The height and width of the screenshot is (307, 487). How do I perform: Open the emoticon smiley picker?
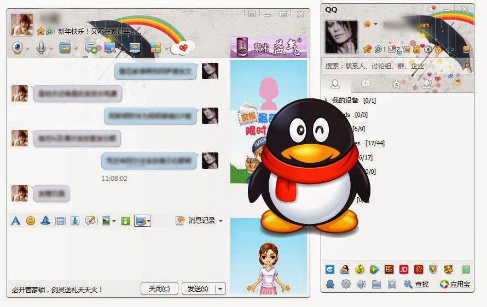point(31,221)
